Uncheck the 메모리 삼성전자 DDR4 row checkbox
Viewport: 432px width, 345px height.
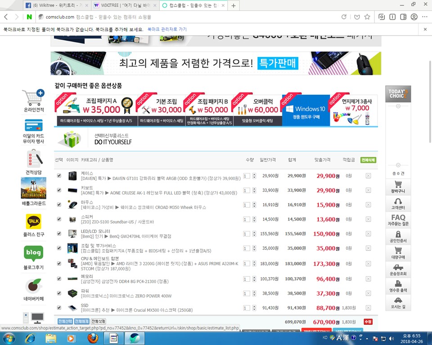59,279
